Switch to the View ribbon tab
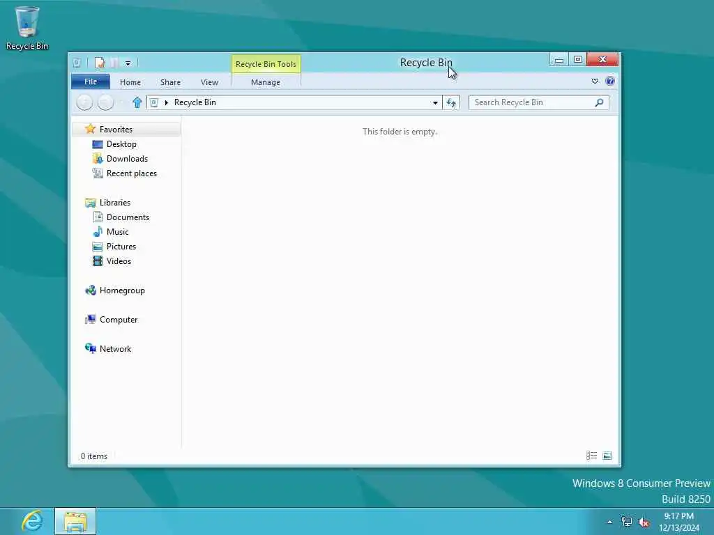This screenshot has height=535, width=714. click(209, 82)
